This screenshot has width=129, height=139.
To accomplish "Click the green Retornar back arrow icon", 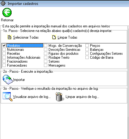I will [x=7, y=12].
